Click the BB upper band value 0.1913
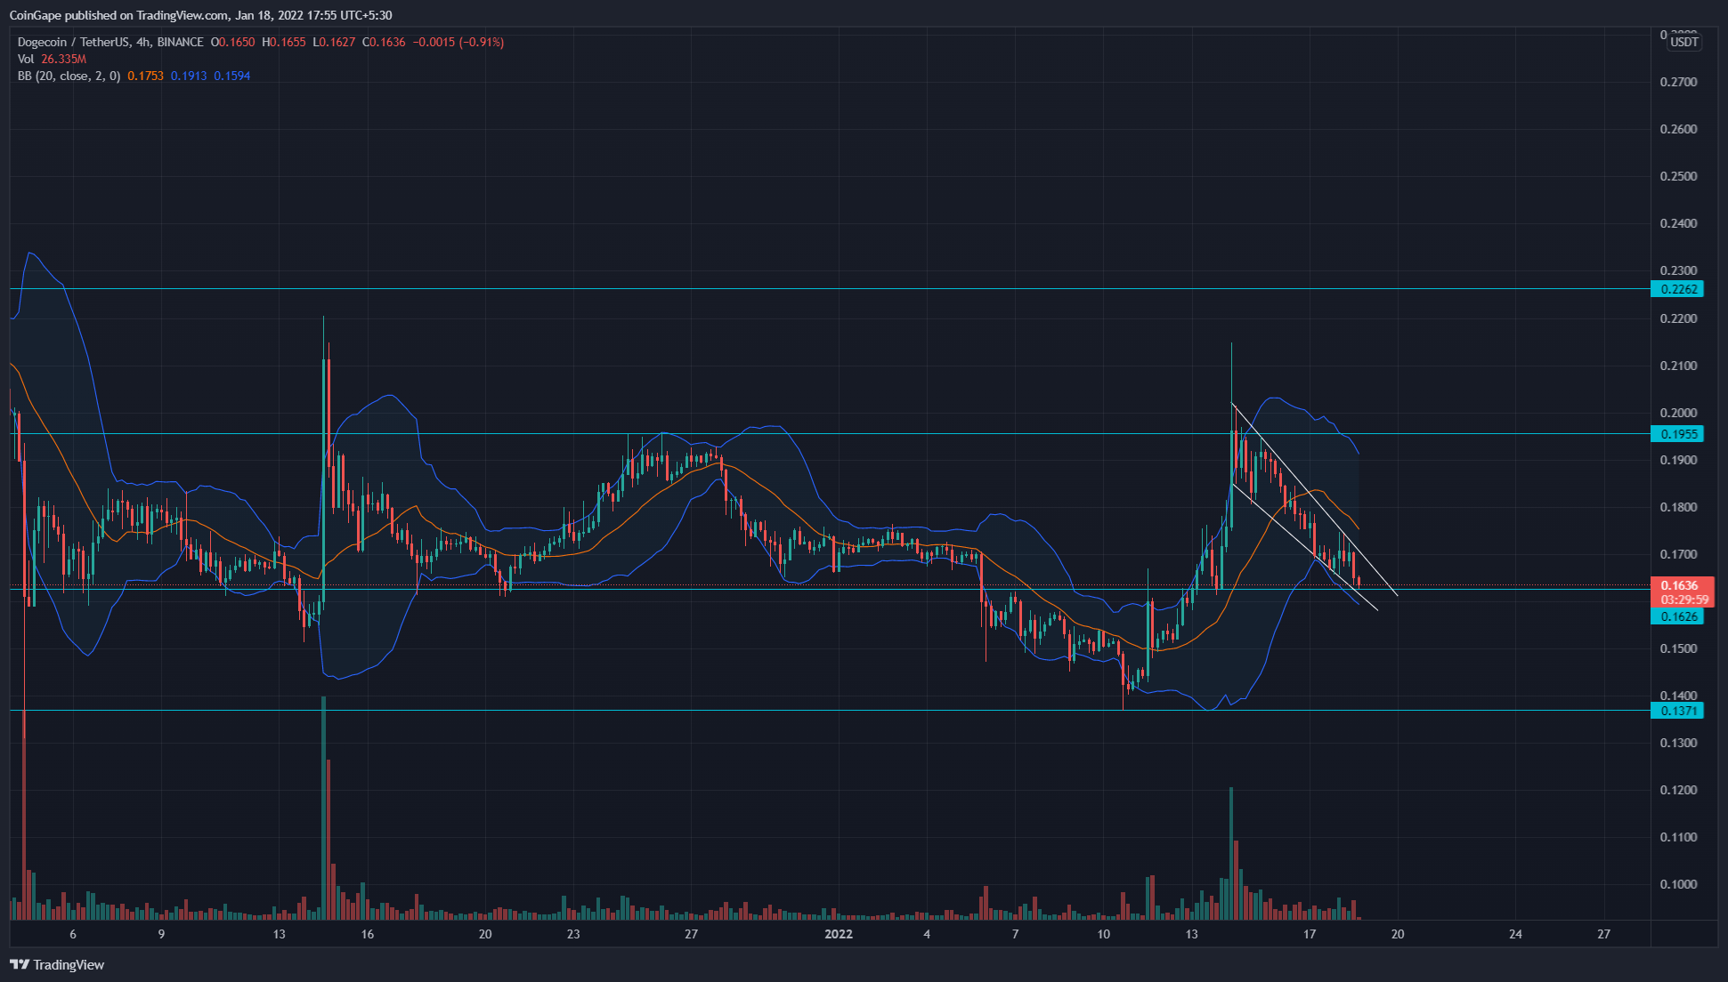1728x982 pixels. click(x=189, y=76)
